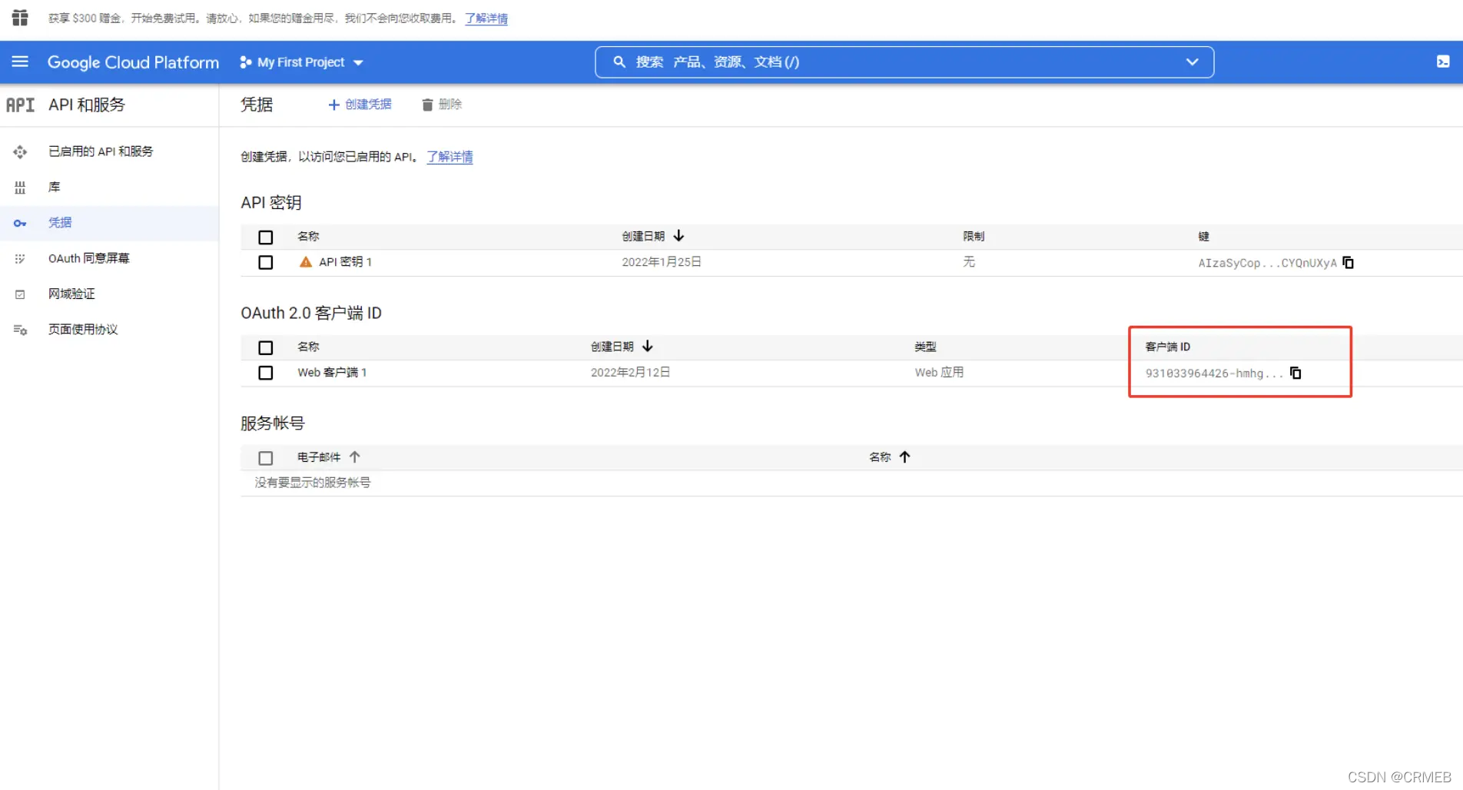Screen dimensions: 1463x790
Task: Focus the 搜索 产品、资源、文档 search field
Action: point(904,61)
